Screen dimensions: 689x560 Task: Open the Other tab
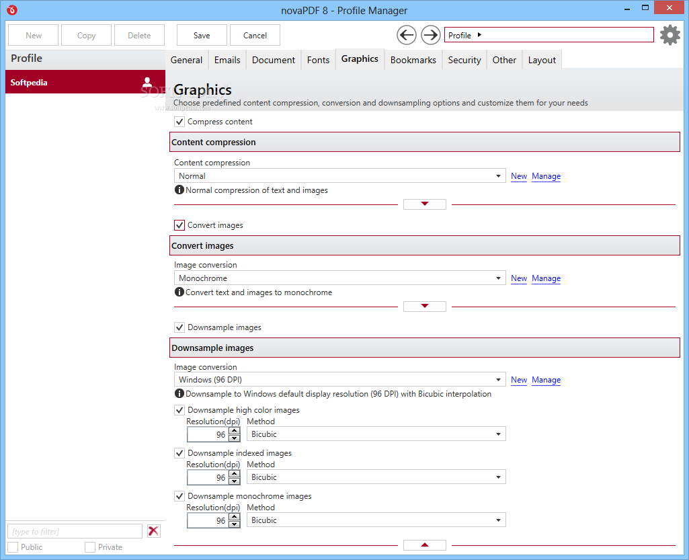pyautogui.click(x=504, y=60)
